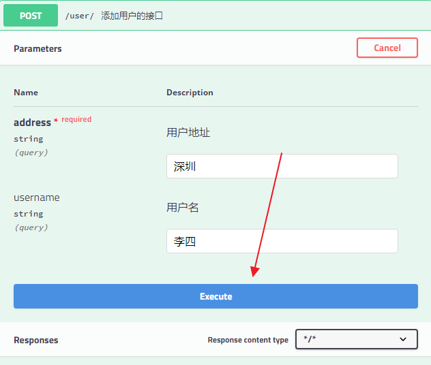Click the chevron arrow of the */* select
Screen dimensions: 431x365
[403, 339]
